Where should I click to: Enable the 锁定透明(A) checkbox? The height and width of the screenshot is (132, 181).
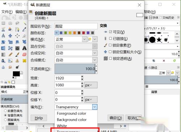pos(110,59)
